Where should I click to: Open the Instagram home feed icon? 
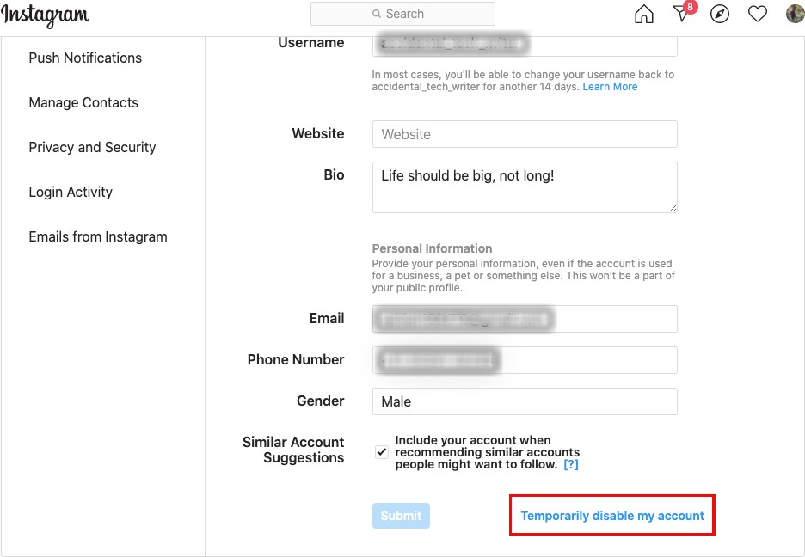click(644, 14)
